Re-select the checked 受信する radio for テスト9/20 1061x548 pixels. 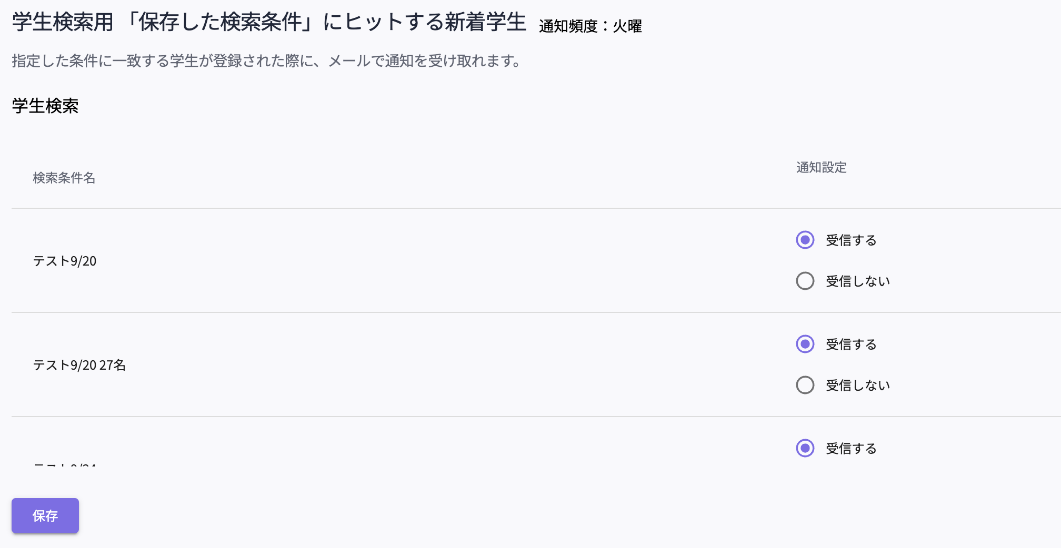(x=805, y=240)
